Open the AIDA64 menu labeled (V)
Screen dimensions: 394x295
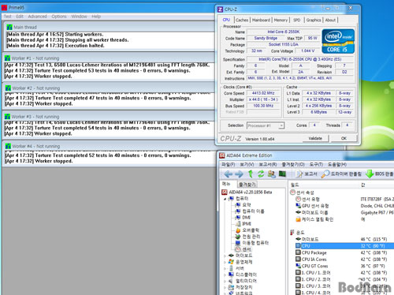247,165
